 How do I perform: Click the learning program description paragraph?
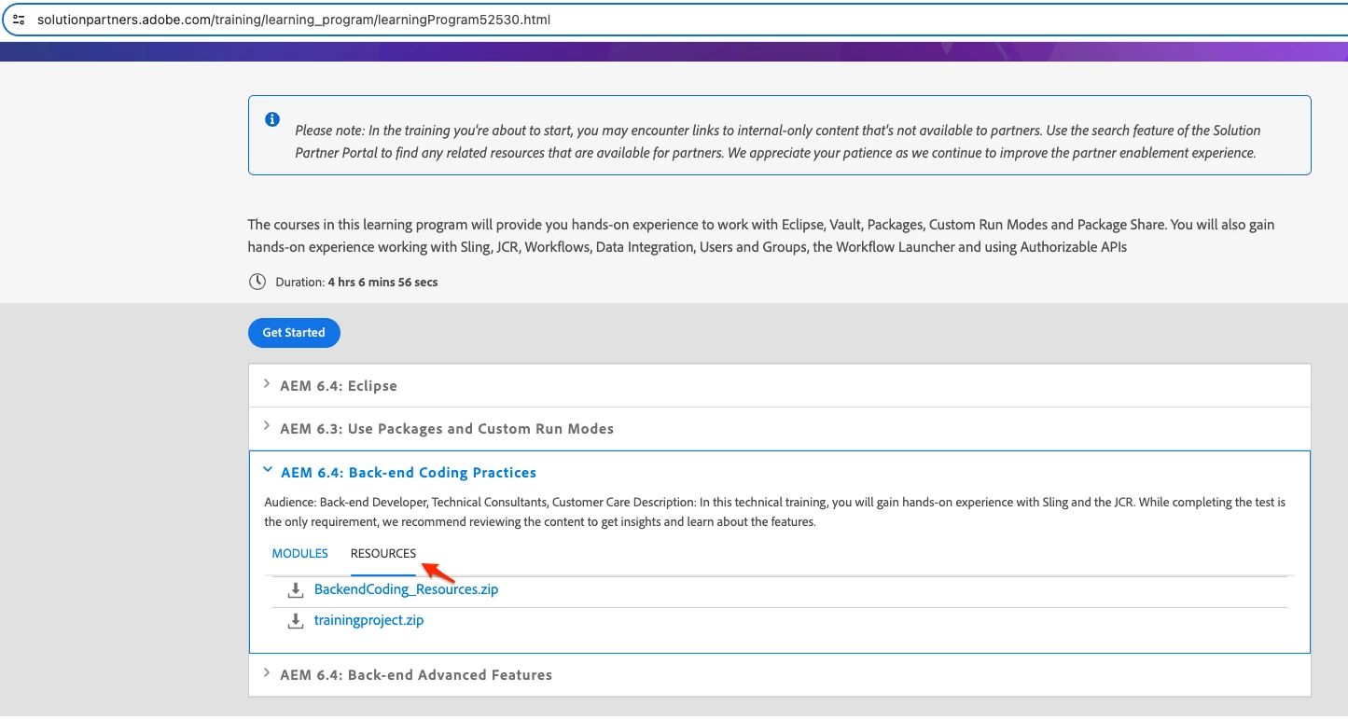[x=761, y=236]
